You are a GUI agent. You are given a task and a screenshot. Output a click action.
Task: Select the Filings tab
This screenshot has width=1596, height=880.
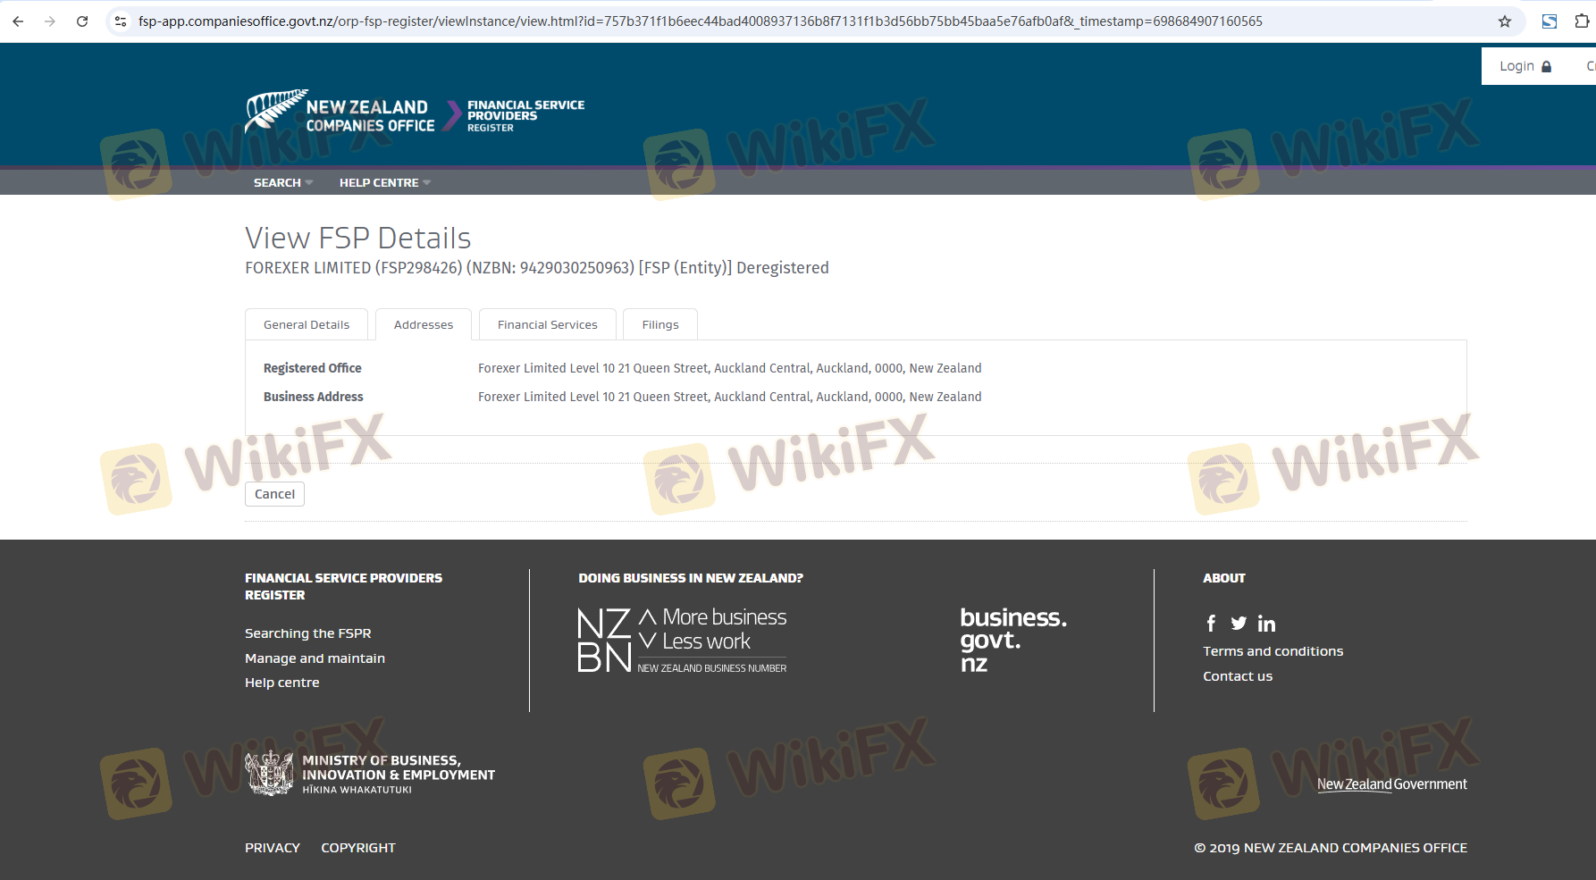coord(660,325)
